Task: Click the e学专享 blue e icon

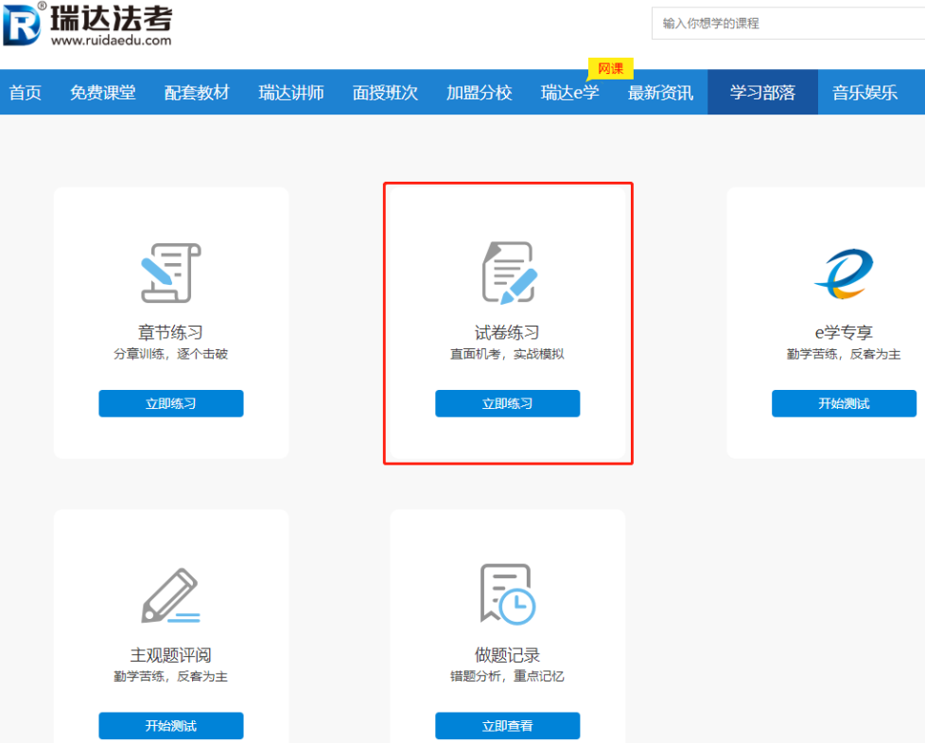Action: (x=844, y=274)
